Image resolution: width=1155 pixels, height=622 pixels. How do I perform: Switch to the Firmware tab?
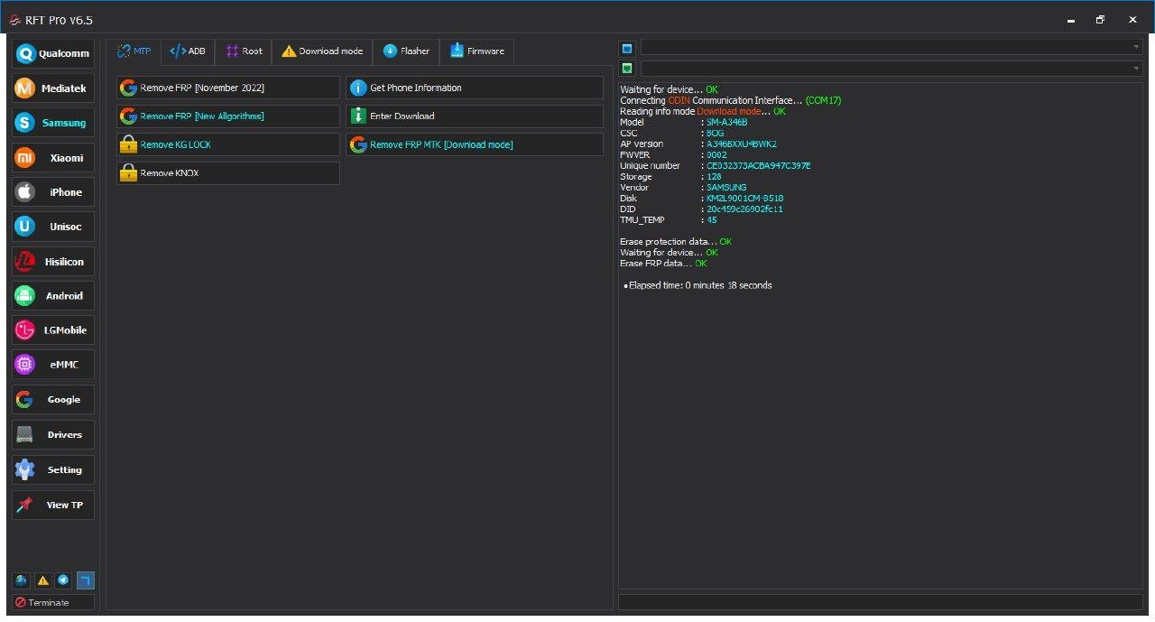coord(477,51)
